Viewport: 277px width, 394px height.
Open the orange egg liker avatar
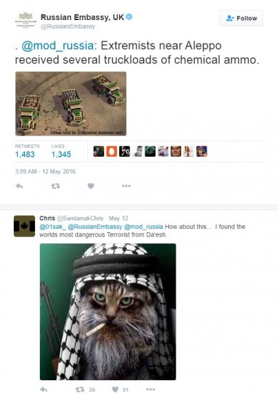112,151
